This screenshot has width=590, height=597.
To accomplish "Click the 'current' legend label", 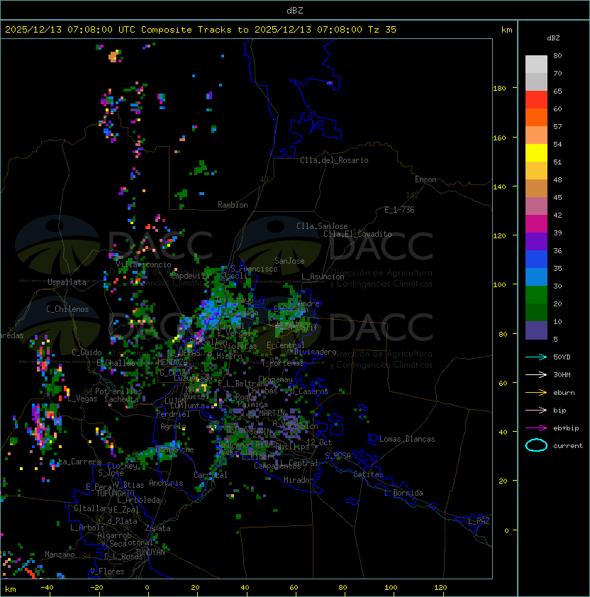I will click(568, 445).
